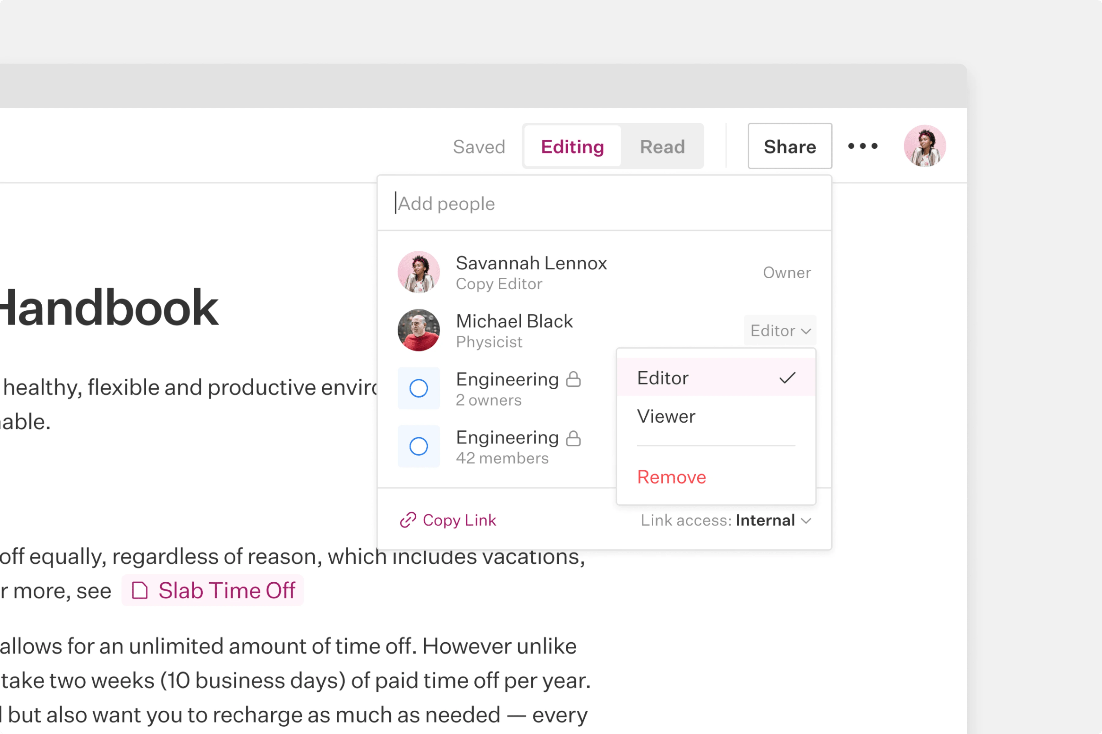1102x734 pixels.
Task: Select Michael Black's avatar photo
Action: point(418,330)
